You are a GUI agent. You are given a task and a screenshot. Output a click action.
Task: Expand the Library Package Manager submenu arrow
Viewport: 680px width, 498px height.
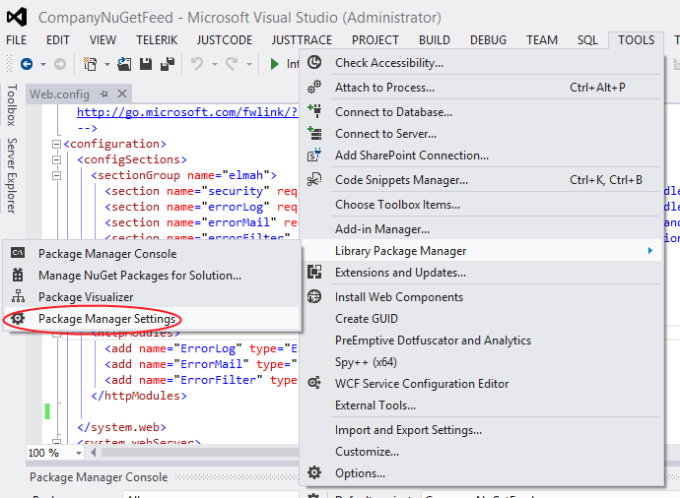(649, 251)
